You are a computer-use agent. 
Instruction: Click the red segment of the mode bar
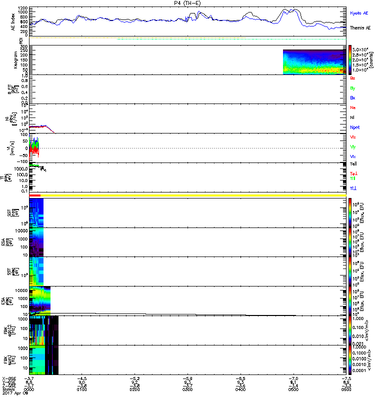(x=35, y=195)
